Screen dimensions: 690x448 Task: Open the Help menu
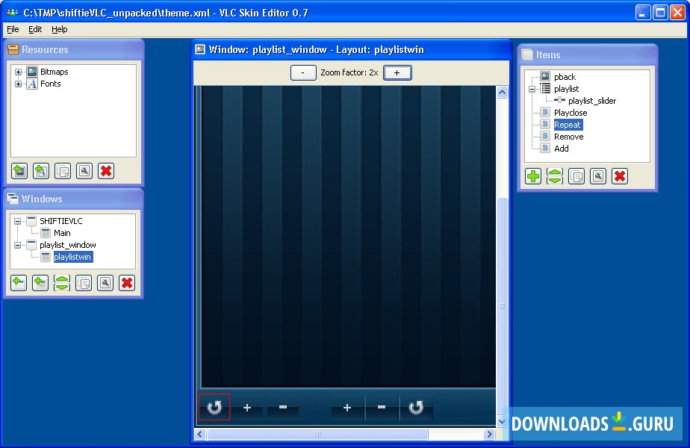(60, 29)
